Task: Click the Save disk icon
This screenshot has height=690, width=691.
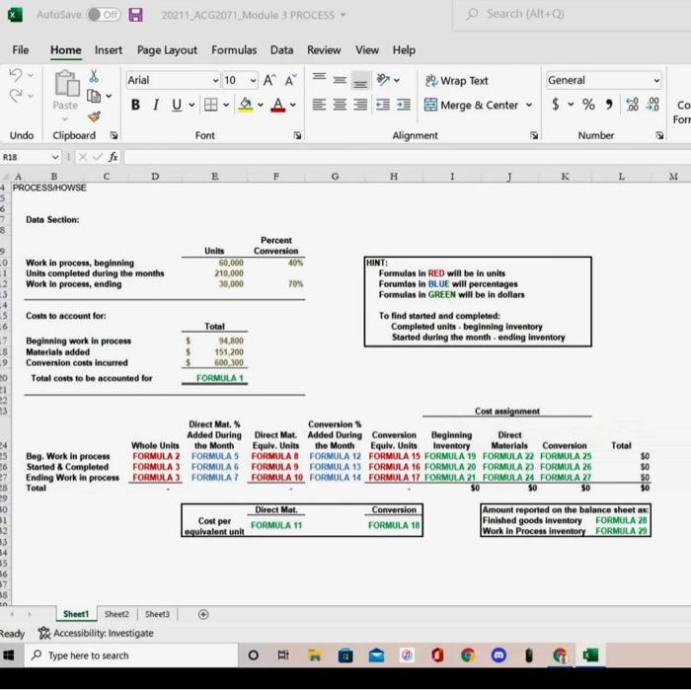Action: pyautogui.click(x=136, y=15)
